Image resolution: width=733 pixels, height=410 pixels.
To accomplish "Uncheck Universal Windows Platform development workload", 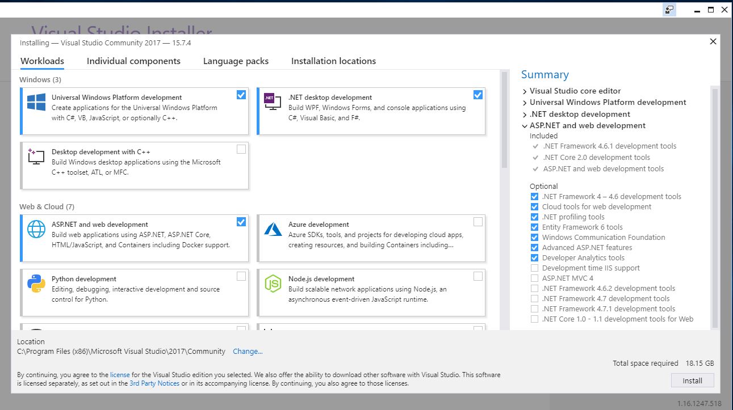I will tap(241, 95).
